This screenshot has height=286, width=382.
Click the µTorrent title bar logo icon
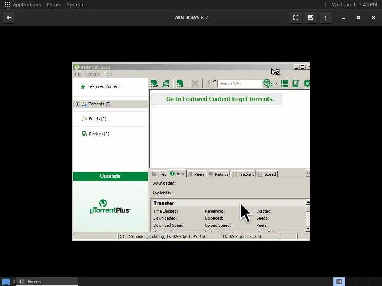click(77, 67)
